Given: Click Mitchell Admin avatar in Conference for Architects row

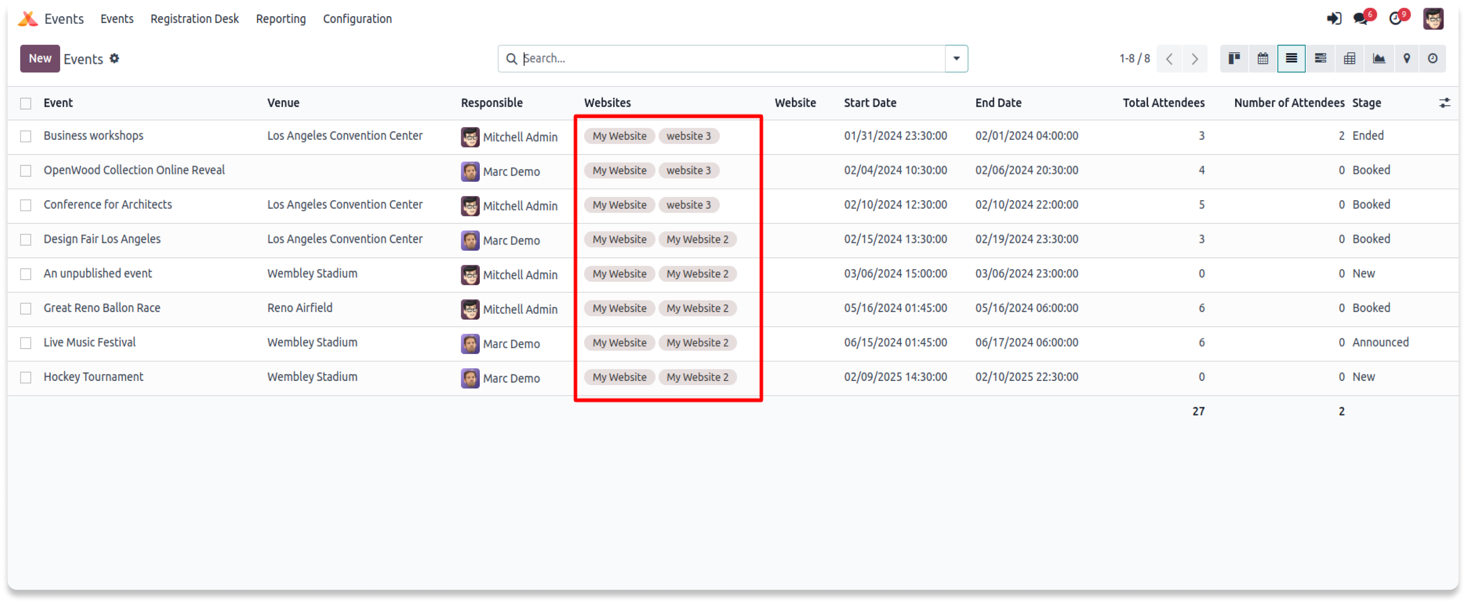Looking at the screenshot, I should [x=470, y=206].
